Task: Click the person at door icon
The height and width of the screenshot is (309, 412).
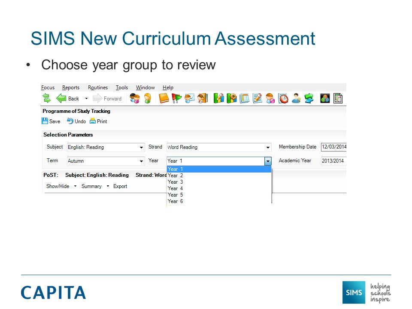Action: tap(203, 98)
